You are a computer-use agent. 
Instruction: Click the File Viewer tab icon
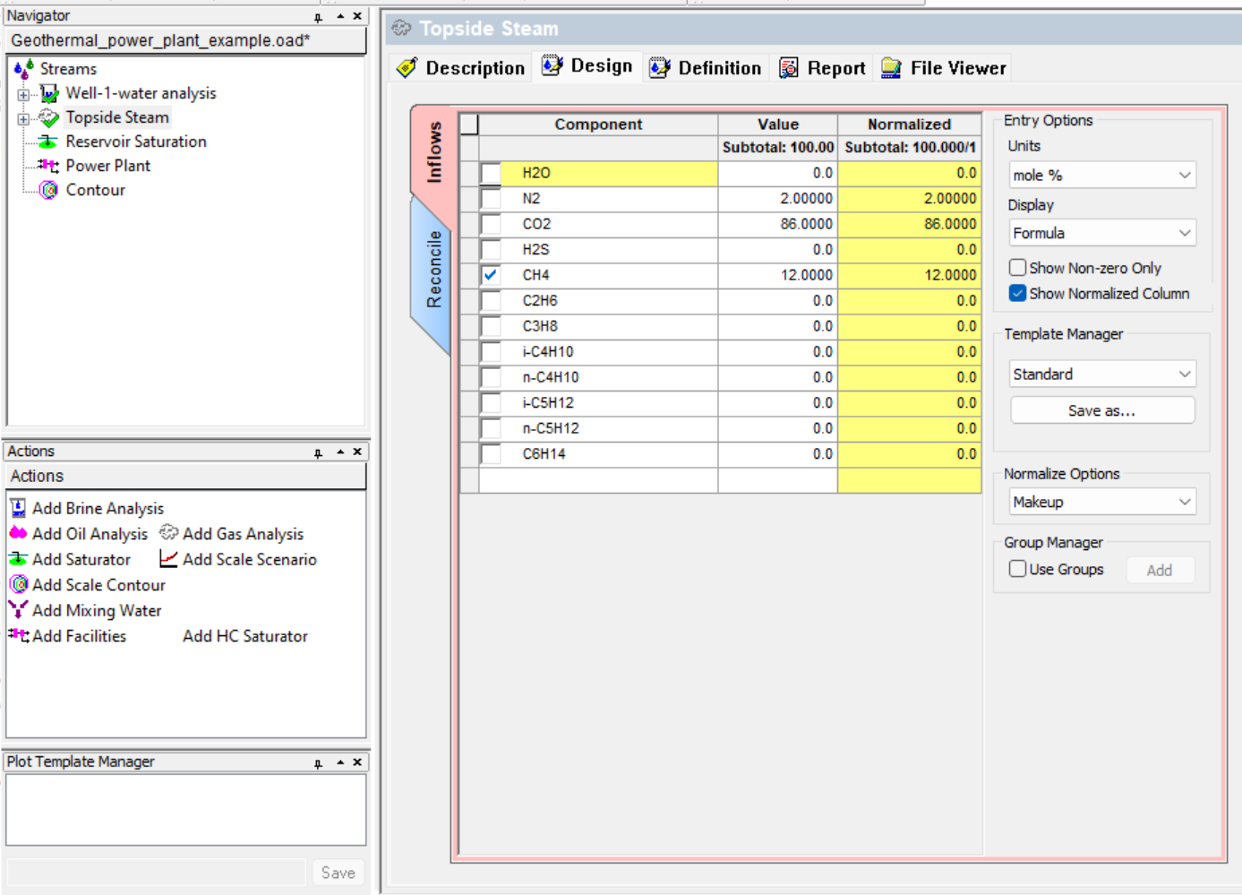tap(891, 68)
